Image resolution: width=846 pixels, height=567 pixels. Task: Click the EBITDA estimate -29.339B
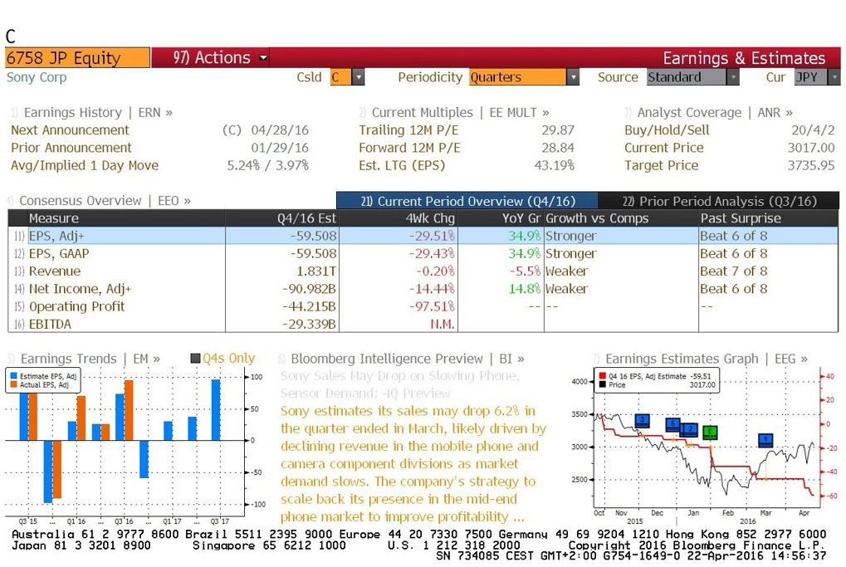tap(309, 325)
